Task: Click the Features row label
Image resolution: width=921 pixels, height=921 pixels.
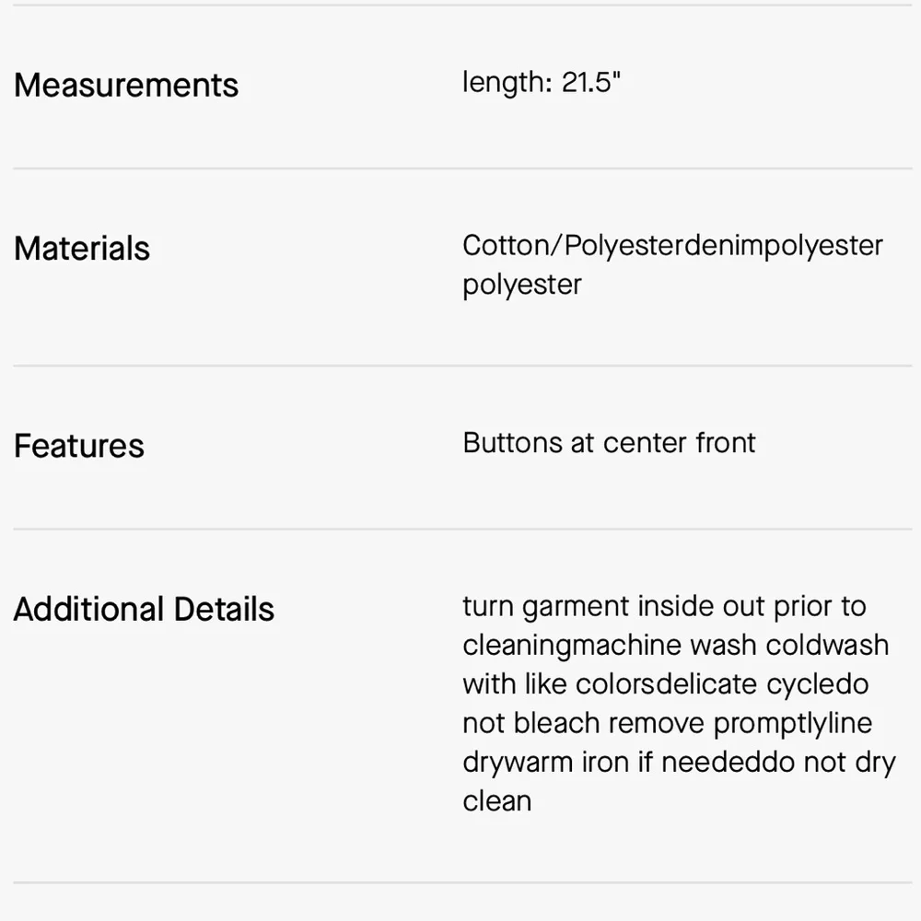Action: (79, 446)
